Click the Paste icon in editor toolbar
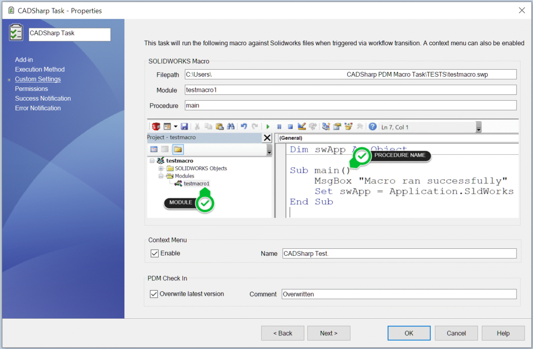This screenshot has width=533, height=349. click(219, 127)
